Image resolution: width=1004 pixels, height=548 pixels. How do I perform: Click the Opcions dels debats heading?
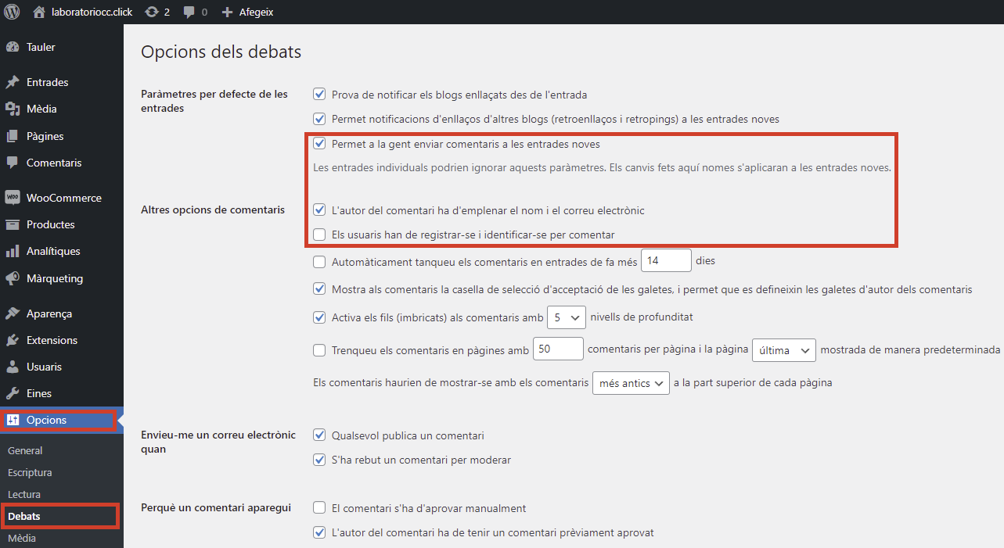pos(221,52)
